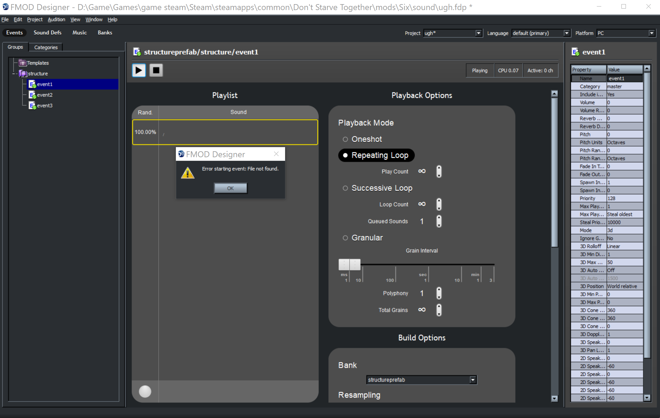Image resolution: width=660 pixels, height=418 pixels.
Task: Click the Templates folder icon
Action: [23, 63]
